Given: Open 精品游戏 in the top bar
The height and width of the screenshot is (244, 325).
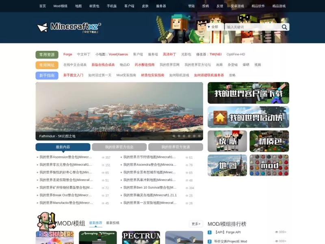Looking at the screenshot, I should (x=279, y=6).
